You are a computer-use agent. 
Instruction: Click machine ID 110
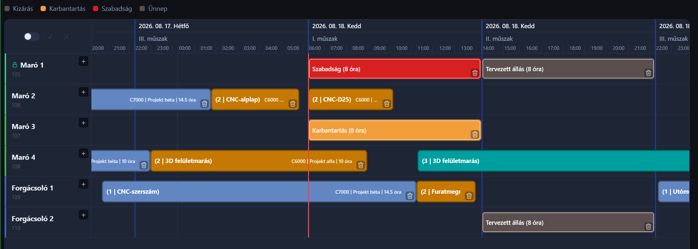(x=16, y=228)
